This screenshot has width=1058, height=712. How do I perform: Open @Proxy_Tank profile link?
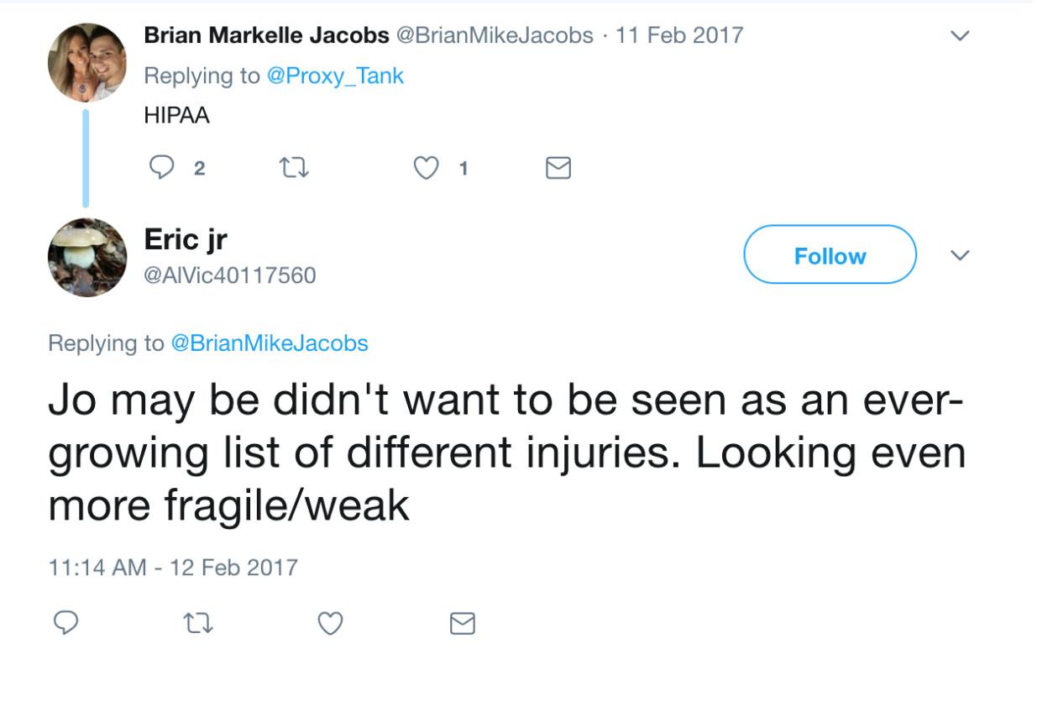(335, 76)
